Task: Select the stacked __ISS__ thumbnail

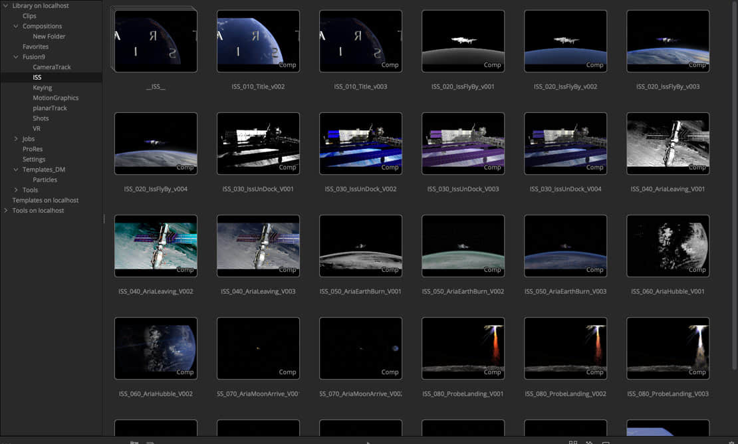Action: pos(156,41)
